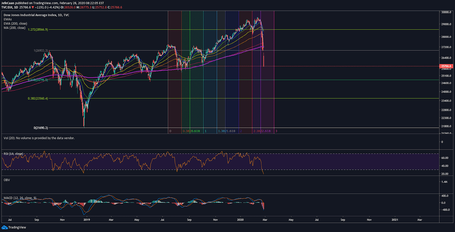Click the purple 2.618 time zone label
The height and width of the screenshot is (232, 455).
click(266, 131)
